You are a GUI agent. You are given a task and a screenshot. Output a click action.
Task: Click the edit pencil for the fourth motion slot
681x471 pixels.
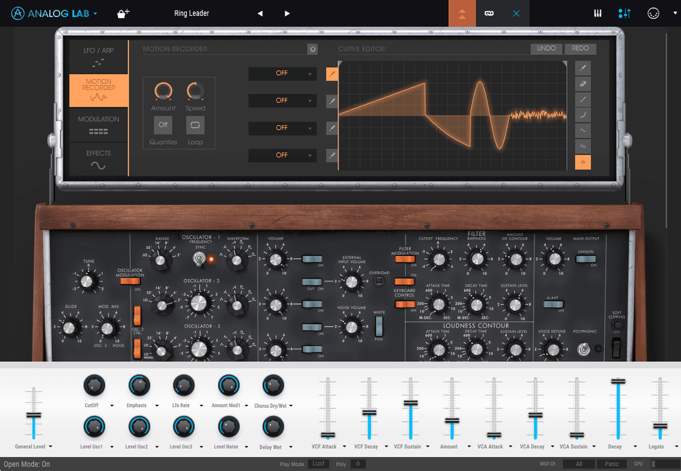pyautogui.click(x=332, y=155)
